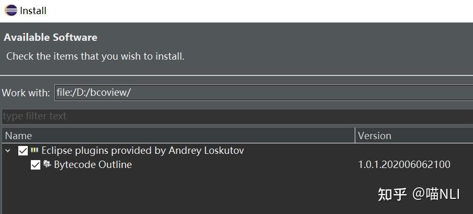Collapse the Eclipse plugins tree node

[8, 151]
